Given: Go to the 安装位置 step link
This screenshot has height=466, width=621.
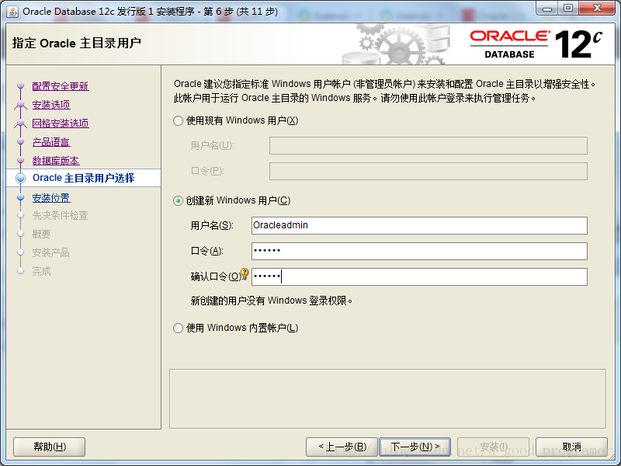Looking at the screenshot, I should tap(51, 198).
